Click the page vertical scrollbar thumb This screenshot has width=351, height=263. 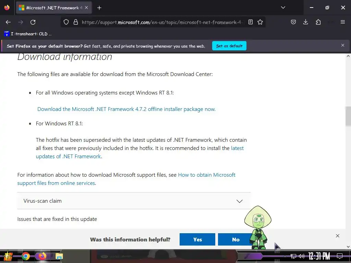click(348, 116)
